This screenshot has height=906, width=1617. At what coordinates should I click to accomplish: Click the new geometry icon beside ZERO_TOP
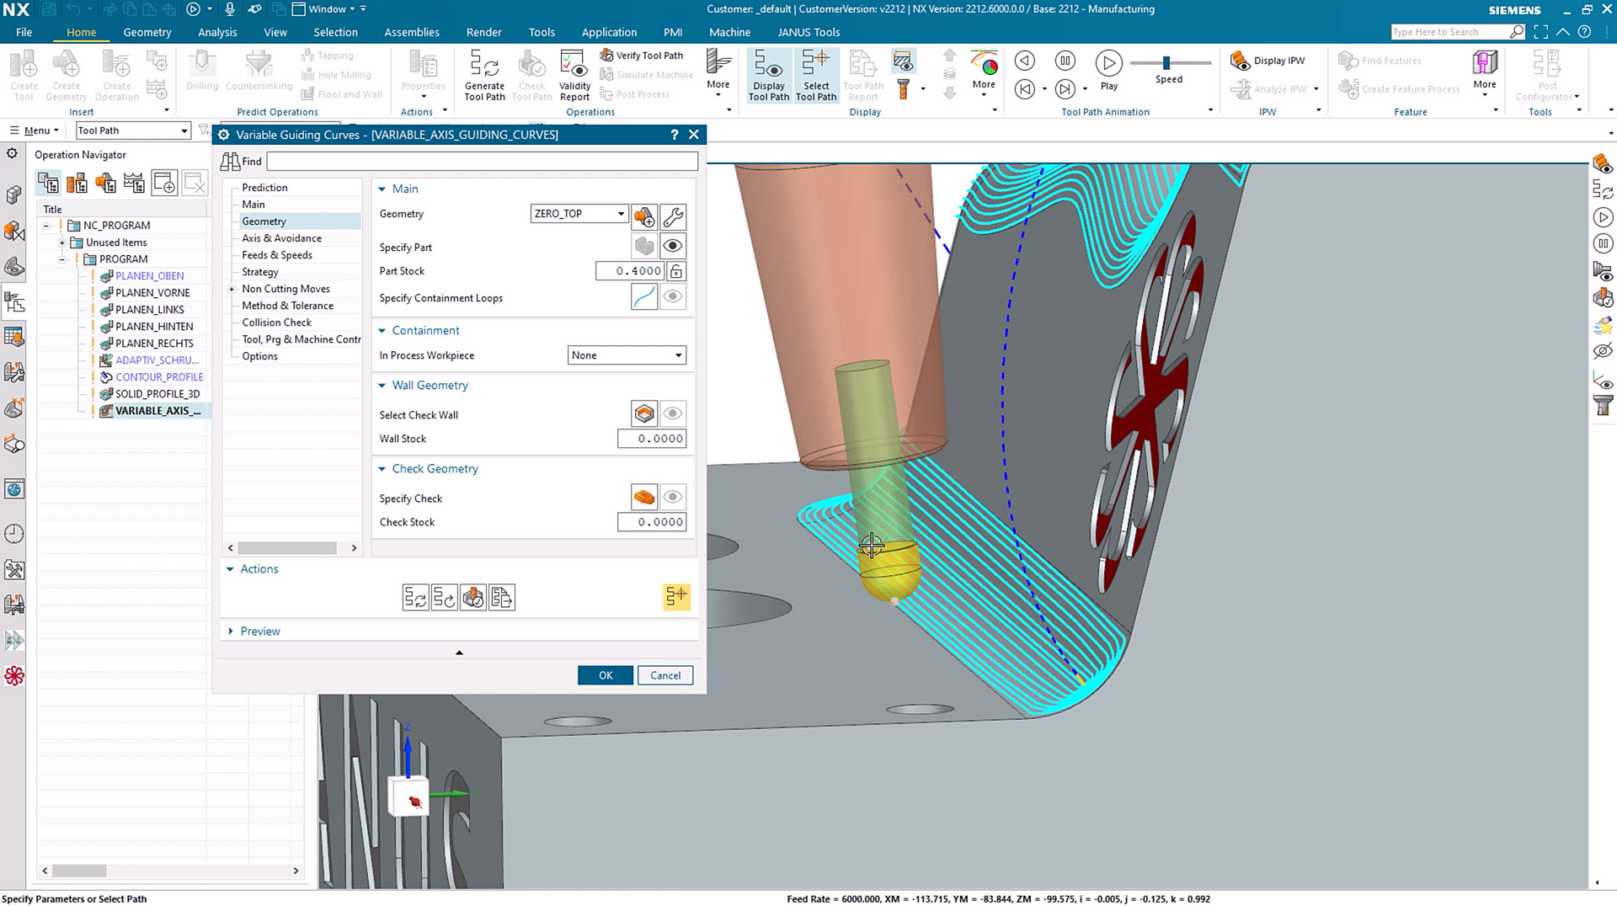click(x=644, y=217)
